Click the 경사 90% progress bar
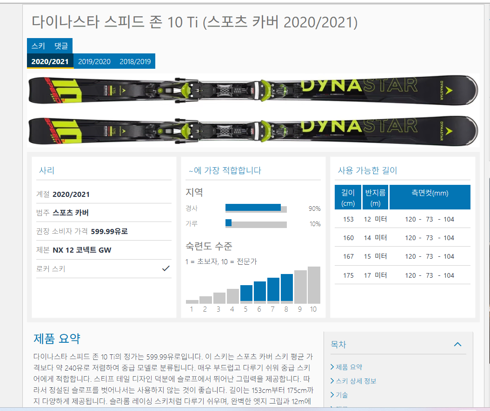 [x=256, y=208]
